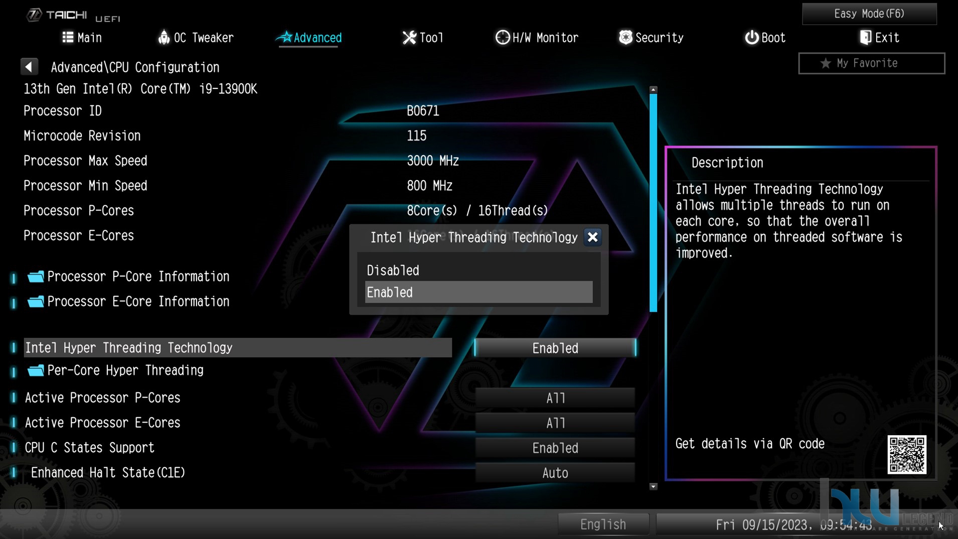Open CPU C States Support dropdown
This screenshot has width=958, height=539.
[x=555, y=448]
